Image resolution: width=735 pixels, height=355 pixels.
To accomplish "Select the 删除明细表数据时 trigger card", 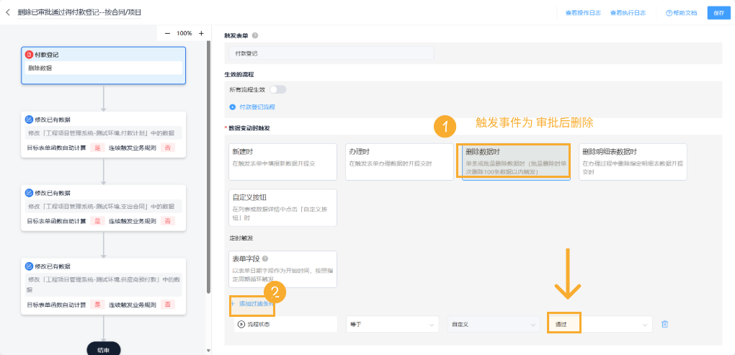I will point(633,162).
